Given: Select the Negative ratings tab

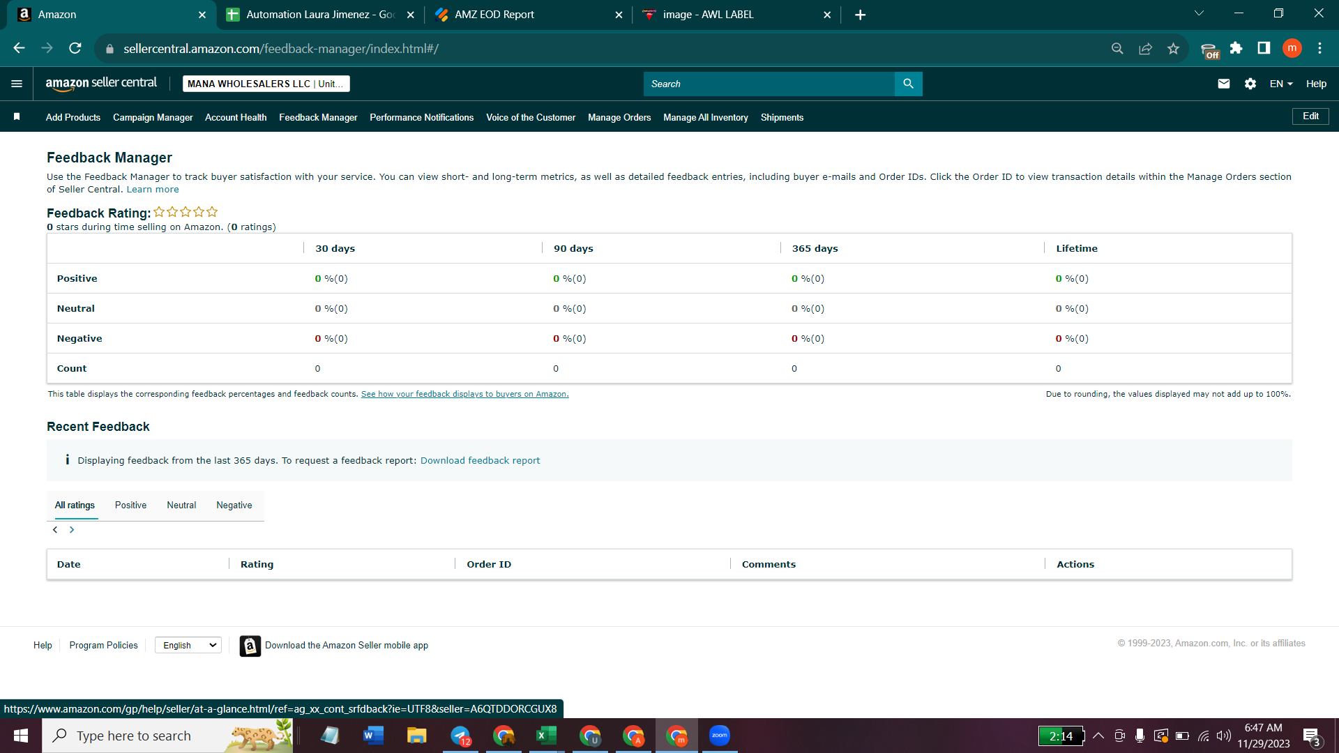Looking at the screenshot, I should 234,505.
